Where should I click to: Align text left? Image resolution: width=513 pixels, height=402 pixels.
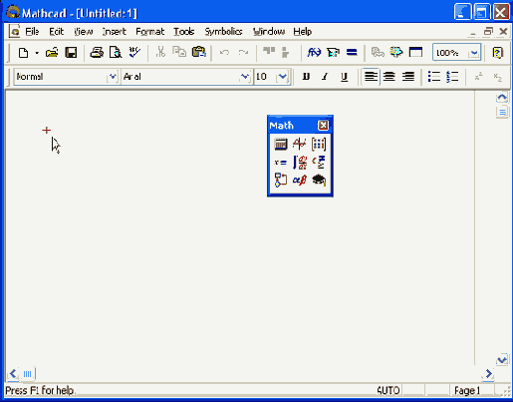tap(371, 77)
